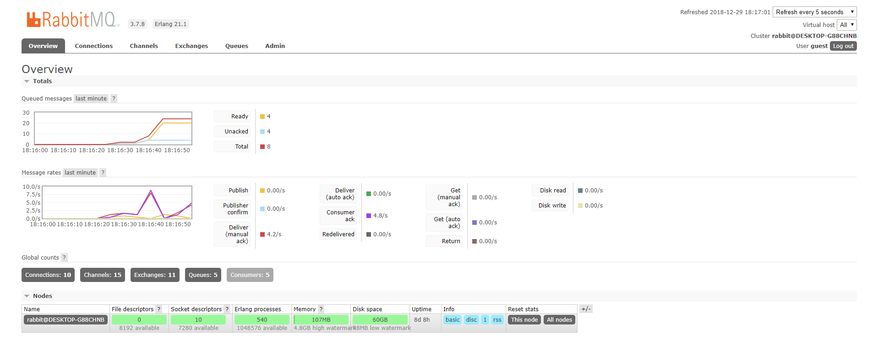Click the Disk read color swatch

[x=580, y=191]
